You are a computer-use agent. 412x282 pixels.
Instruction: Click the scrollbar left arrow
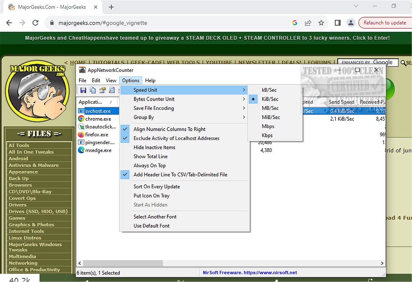(x=80, y=263)
